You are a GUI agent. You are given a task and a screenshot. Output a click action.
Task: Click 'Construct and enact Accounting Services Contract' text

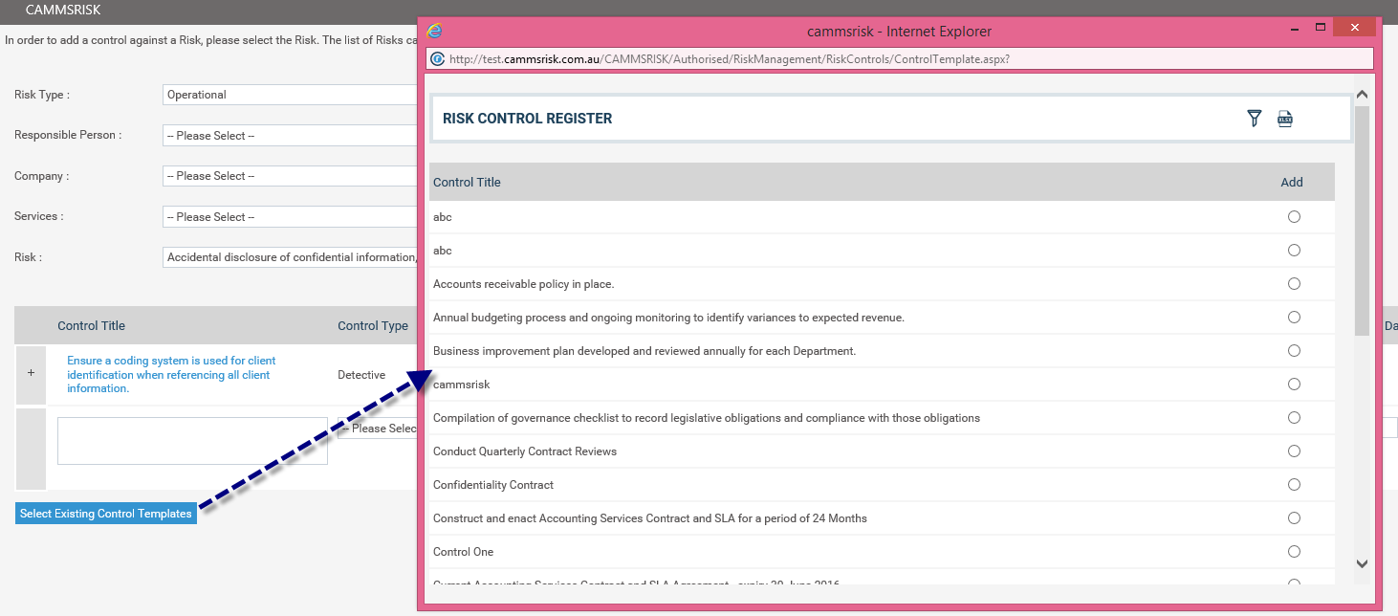tap(650, 518)
